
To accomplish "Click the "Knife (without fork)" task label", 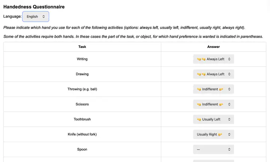I will [x=82, y=134].
